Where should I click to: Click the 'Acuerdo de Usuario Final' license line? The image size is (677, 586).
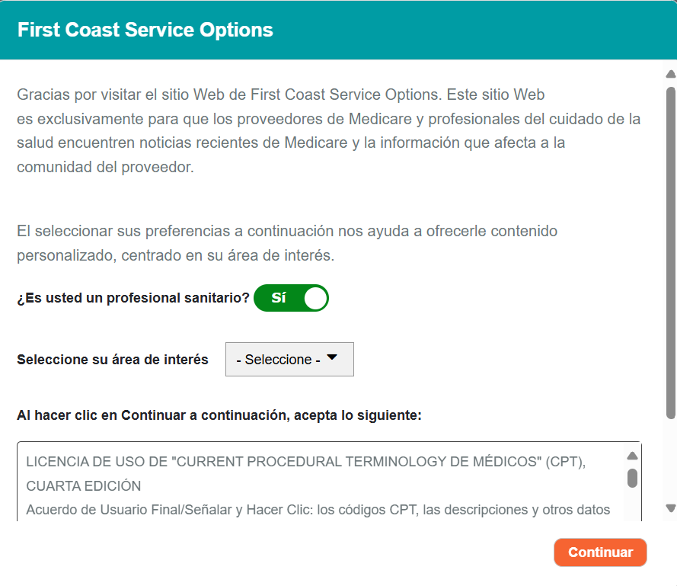(x=318, y=509)
